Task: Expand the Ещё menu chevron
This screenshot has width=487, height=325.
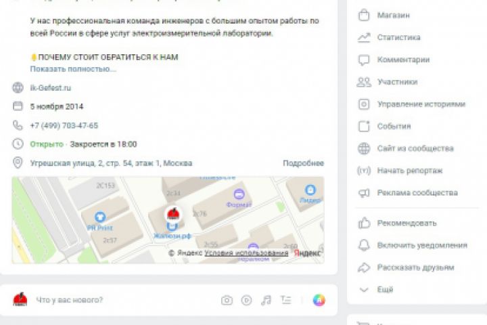Action: tap(364, 290)
